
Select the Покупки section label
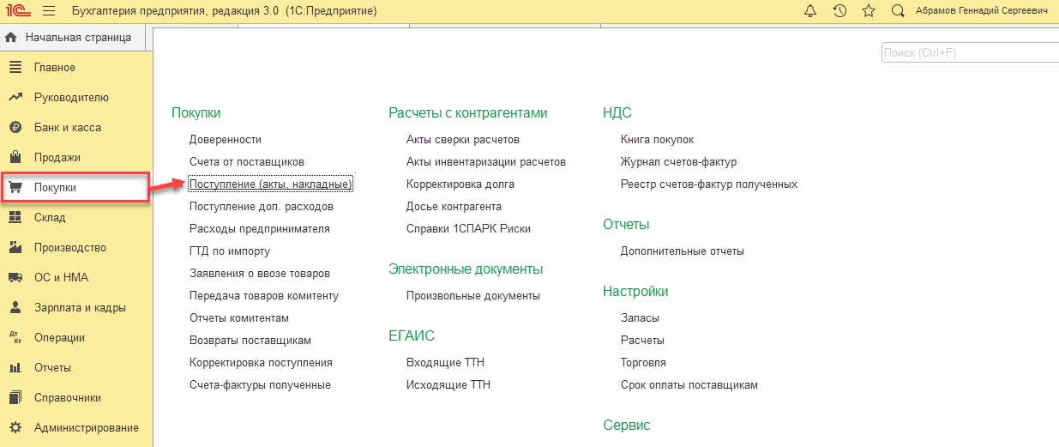pyautogui.click(x=55, y=188)
